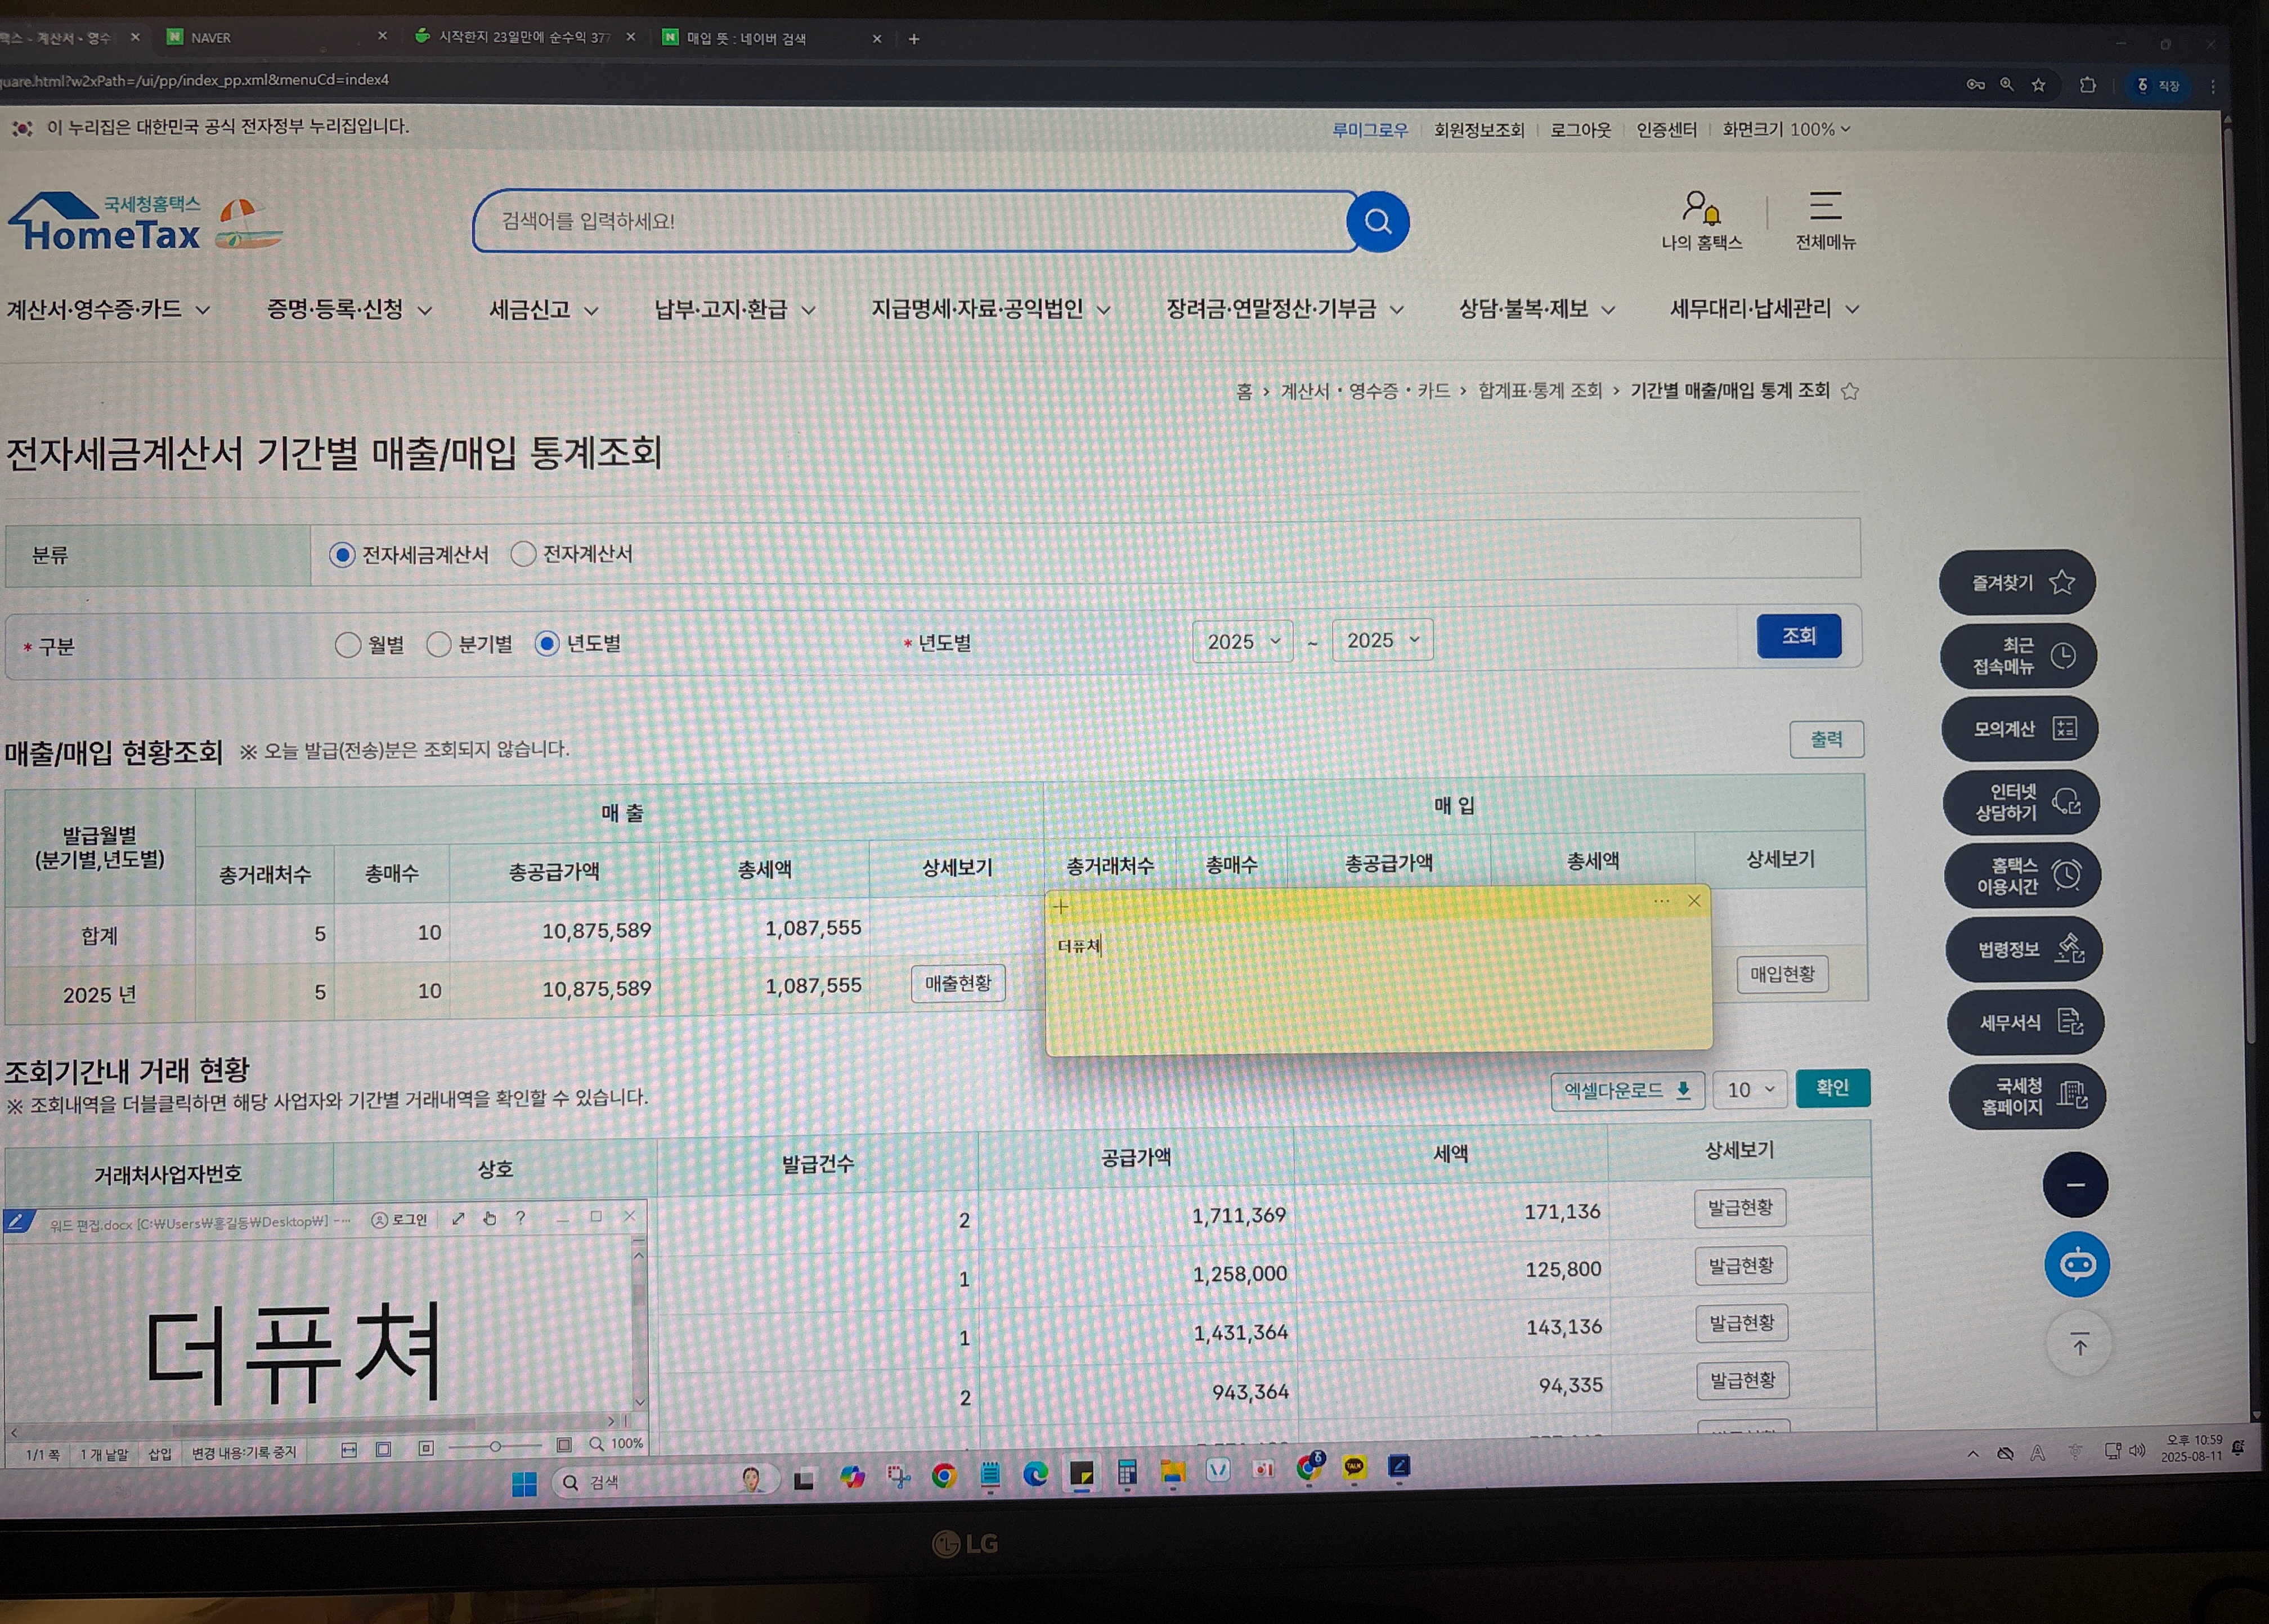Open 인터넷 상담하기 side button
Viewport: 2269px width, 1624px height.
point(2021,802)
